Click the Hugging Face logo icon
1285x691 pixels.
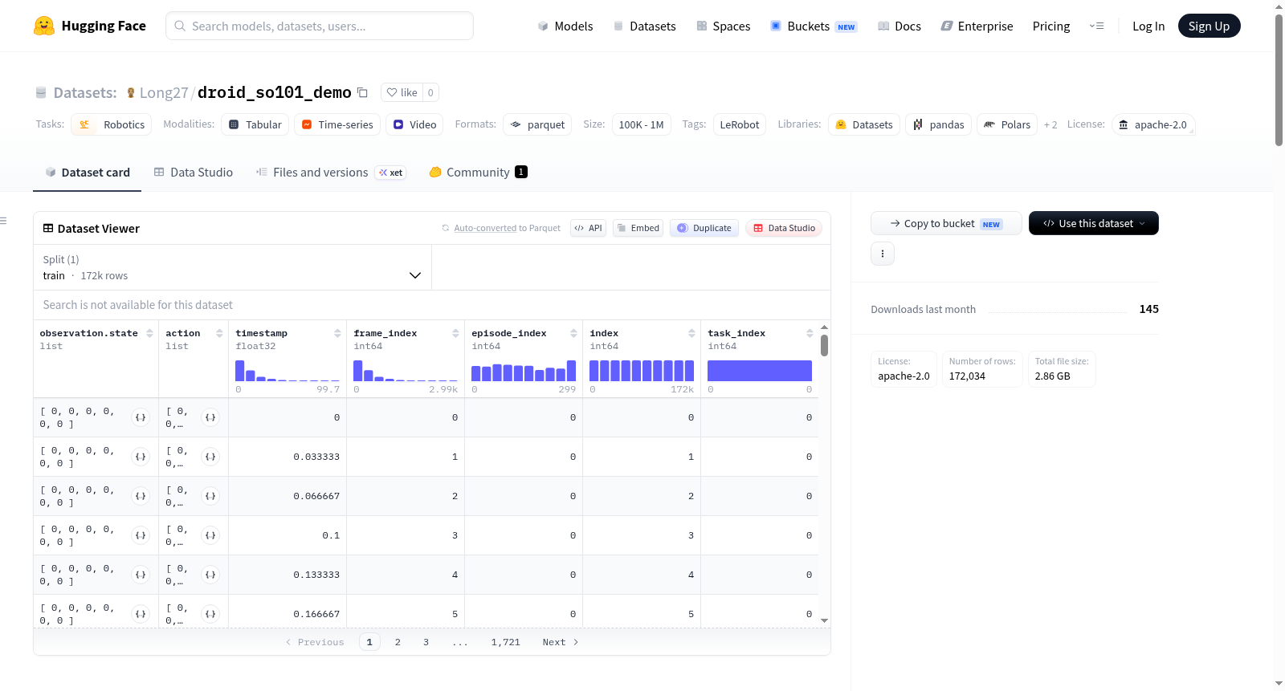(x=43, y=26)
